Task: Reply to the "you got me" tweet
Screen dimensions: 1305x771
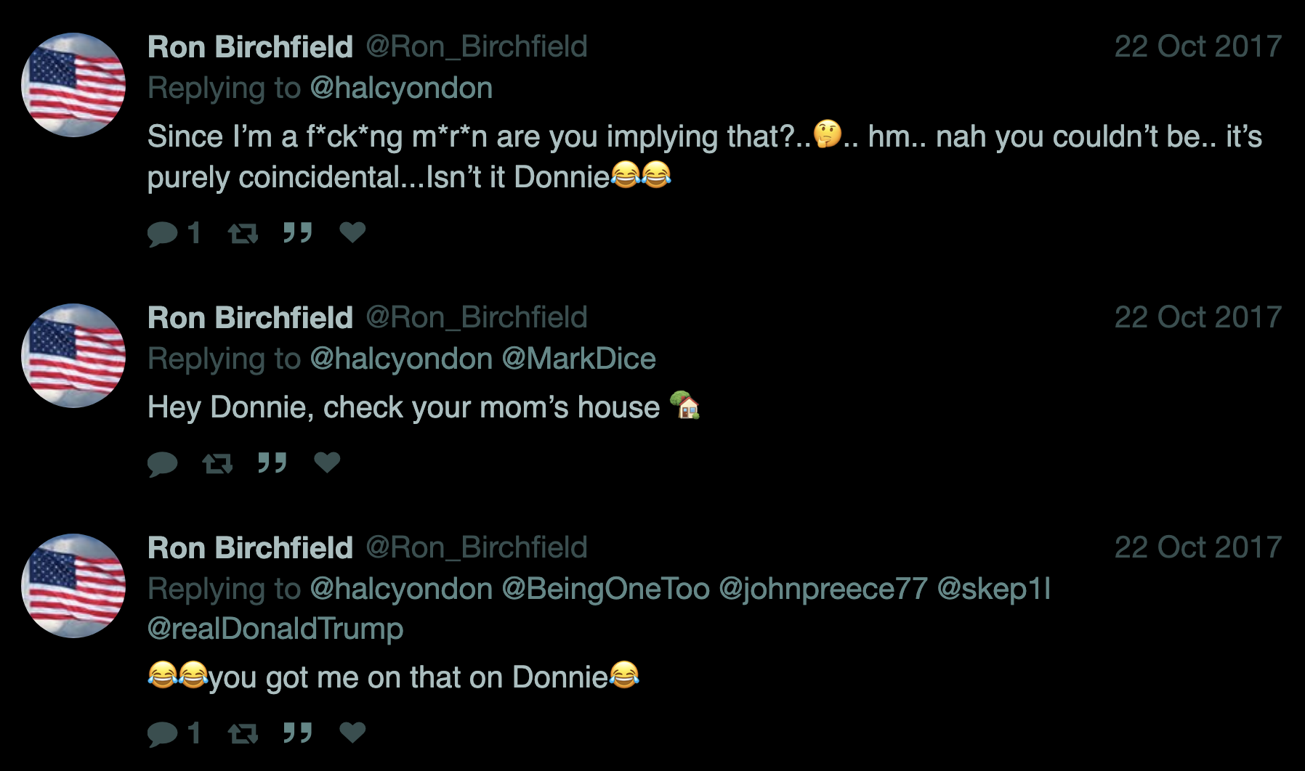Action: coord(163,734)
